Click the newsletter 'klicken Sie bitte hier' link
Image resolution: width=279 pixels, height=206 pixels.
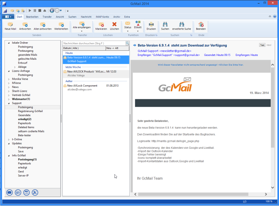pos(232,65)
